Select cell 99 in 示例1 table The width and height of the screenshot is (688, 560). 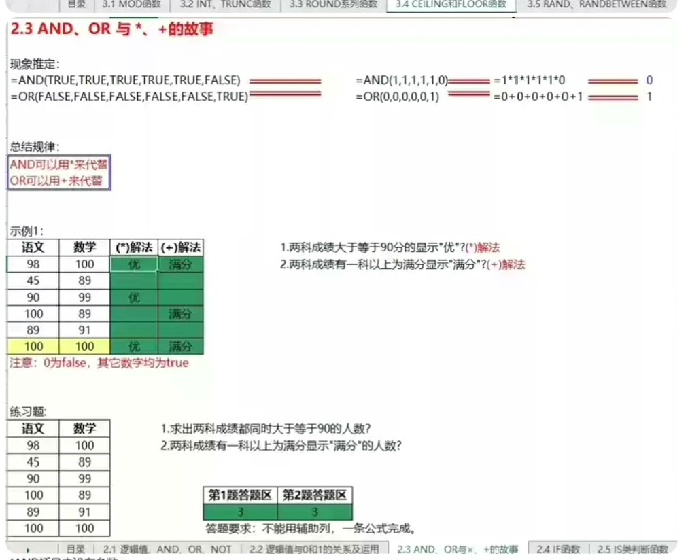tap(84, 297)
